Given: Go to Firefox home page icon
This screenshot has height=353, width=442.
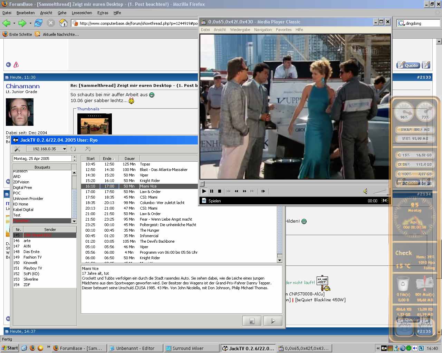Looking at the screenshot, I should [63, 23].
